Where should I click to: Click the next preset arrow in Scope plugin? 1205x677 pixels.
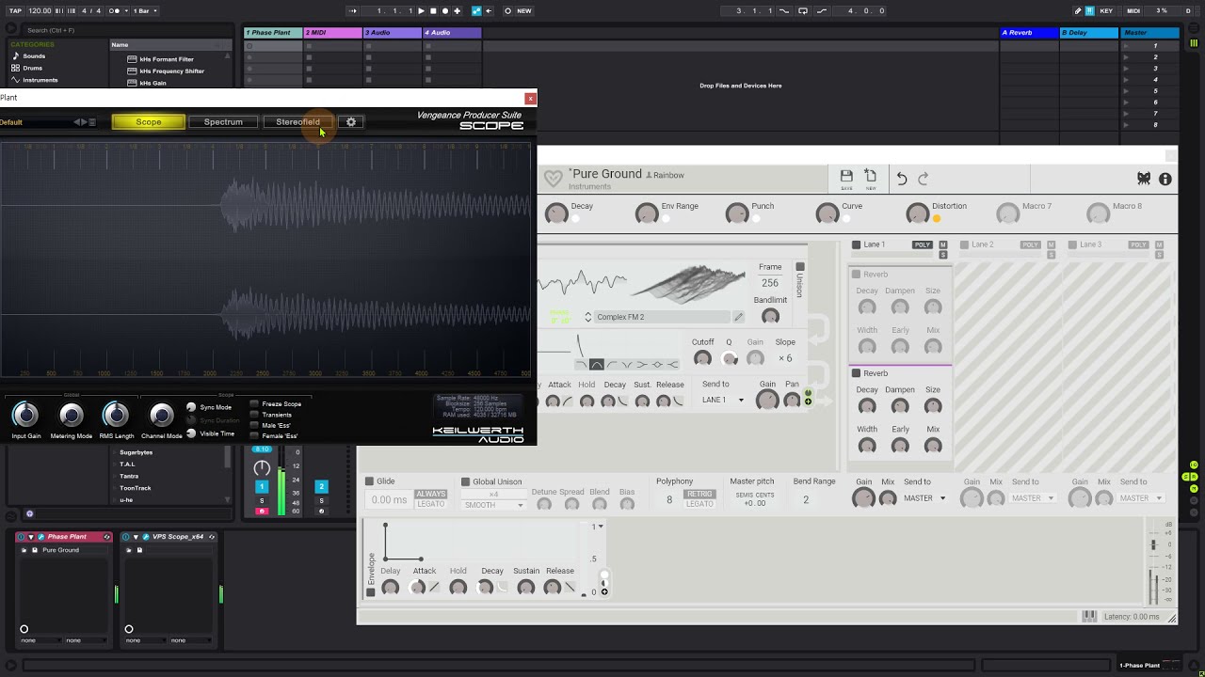[84, 122]
